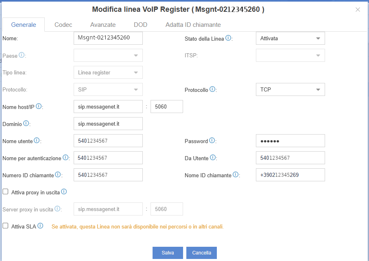
Task: Click the Nome utente input field
Action: pos(108,141)
